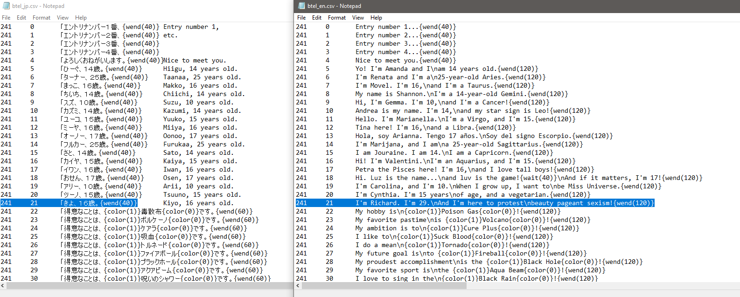
Task: Click the "Hi. Luz is the name" line in the en file
Action: pos(529,178)
